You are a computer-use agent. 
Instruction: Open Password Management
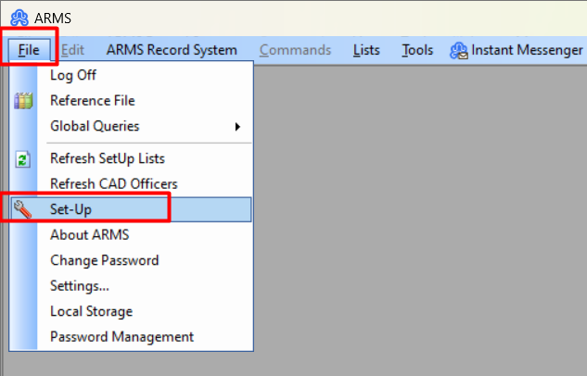coord(131,337)
